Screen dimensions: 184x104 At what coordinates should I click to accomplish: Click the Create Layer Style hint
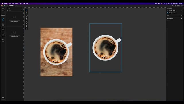point(14,21)
